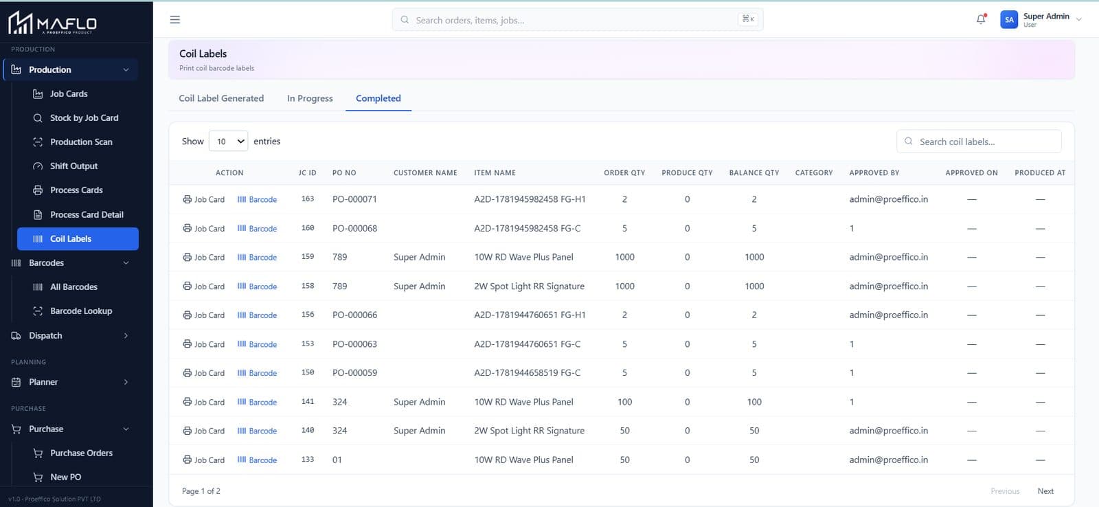Click the Job Cards sidebar icon
Screen dimensions: 1099x507
(x=38, y=94)
